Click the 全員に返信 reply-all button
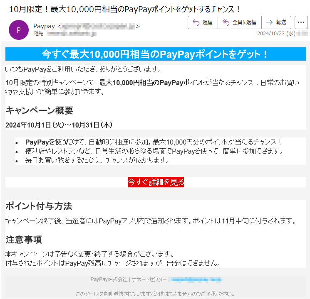The width and height of the screenshot is (310, 299). (240, 22)
